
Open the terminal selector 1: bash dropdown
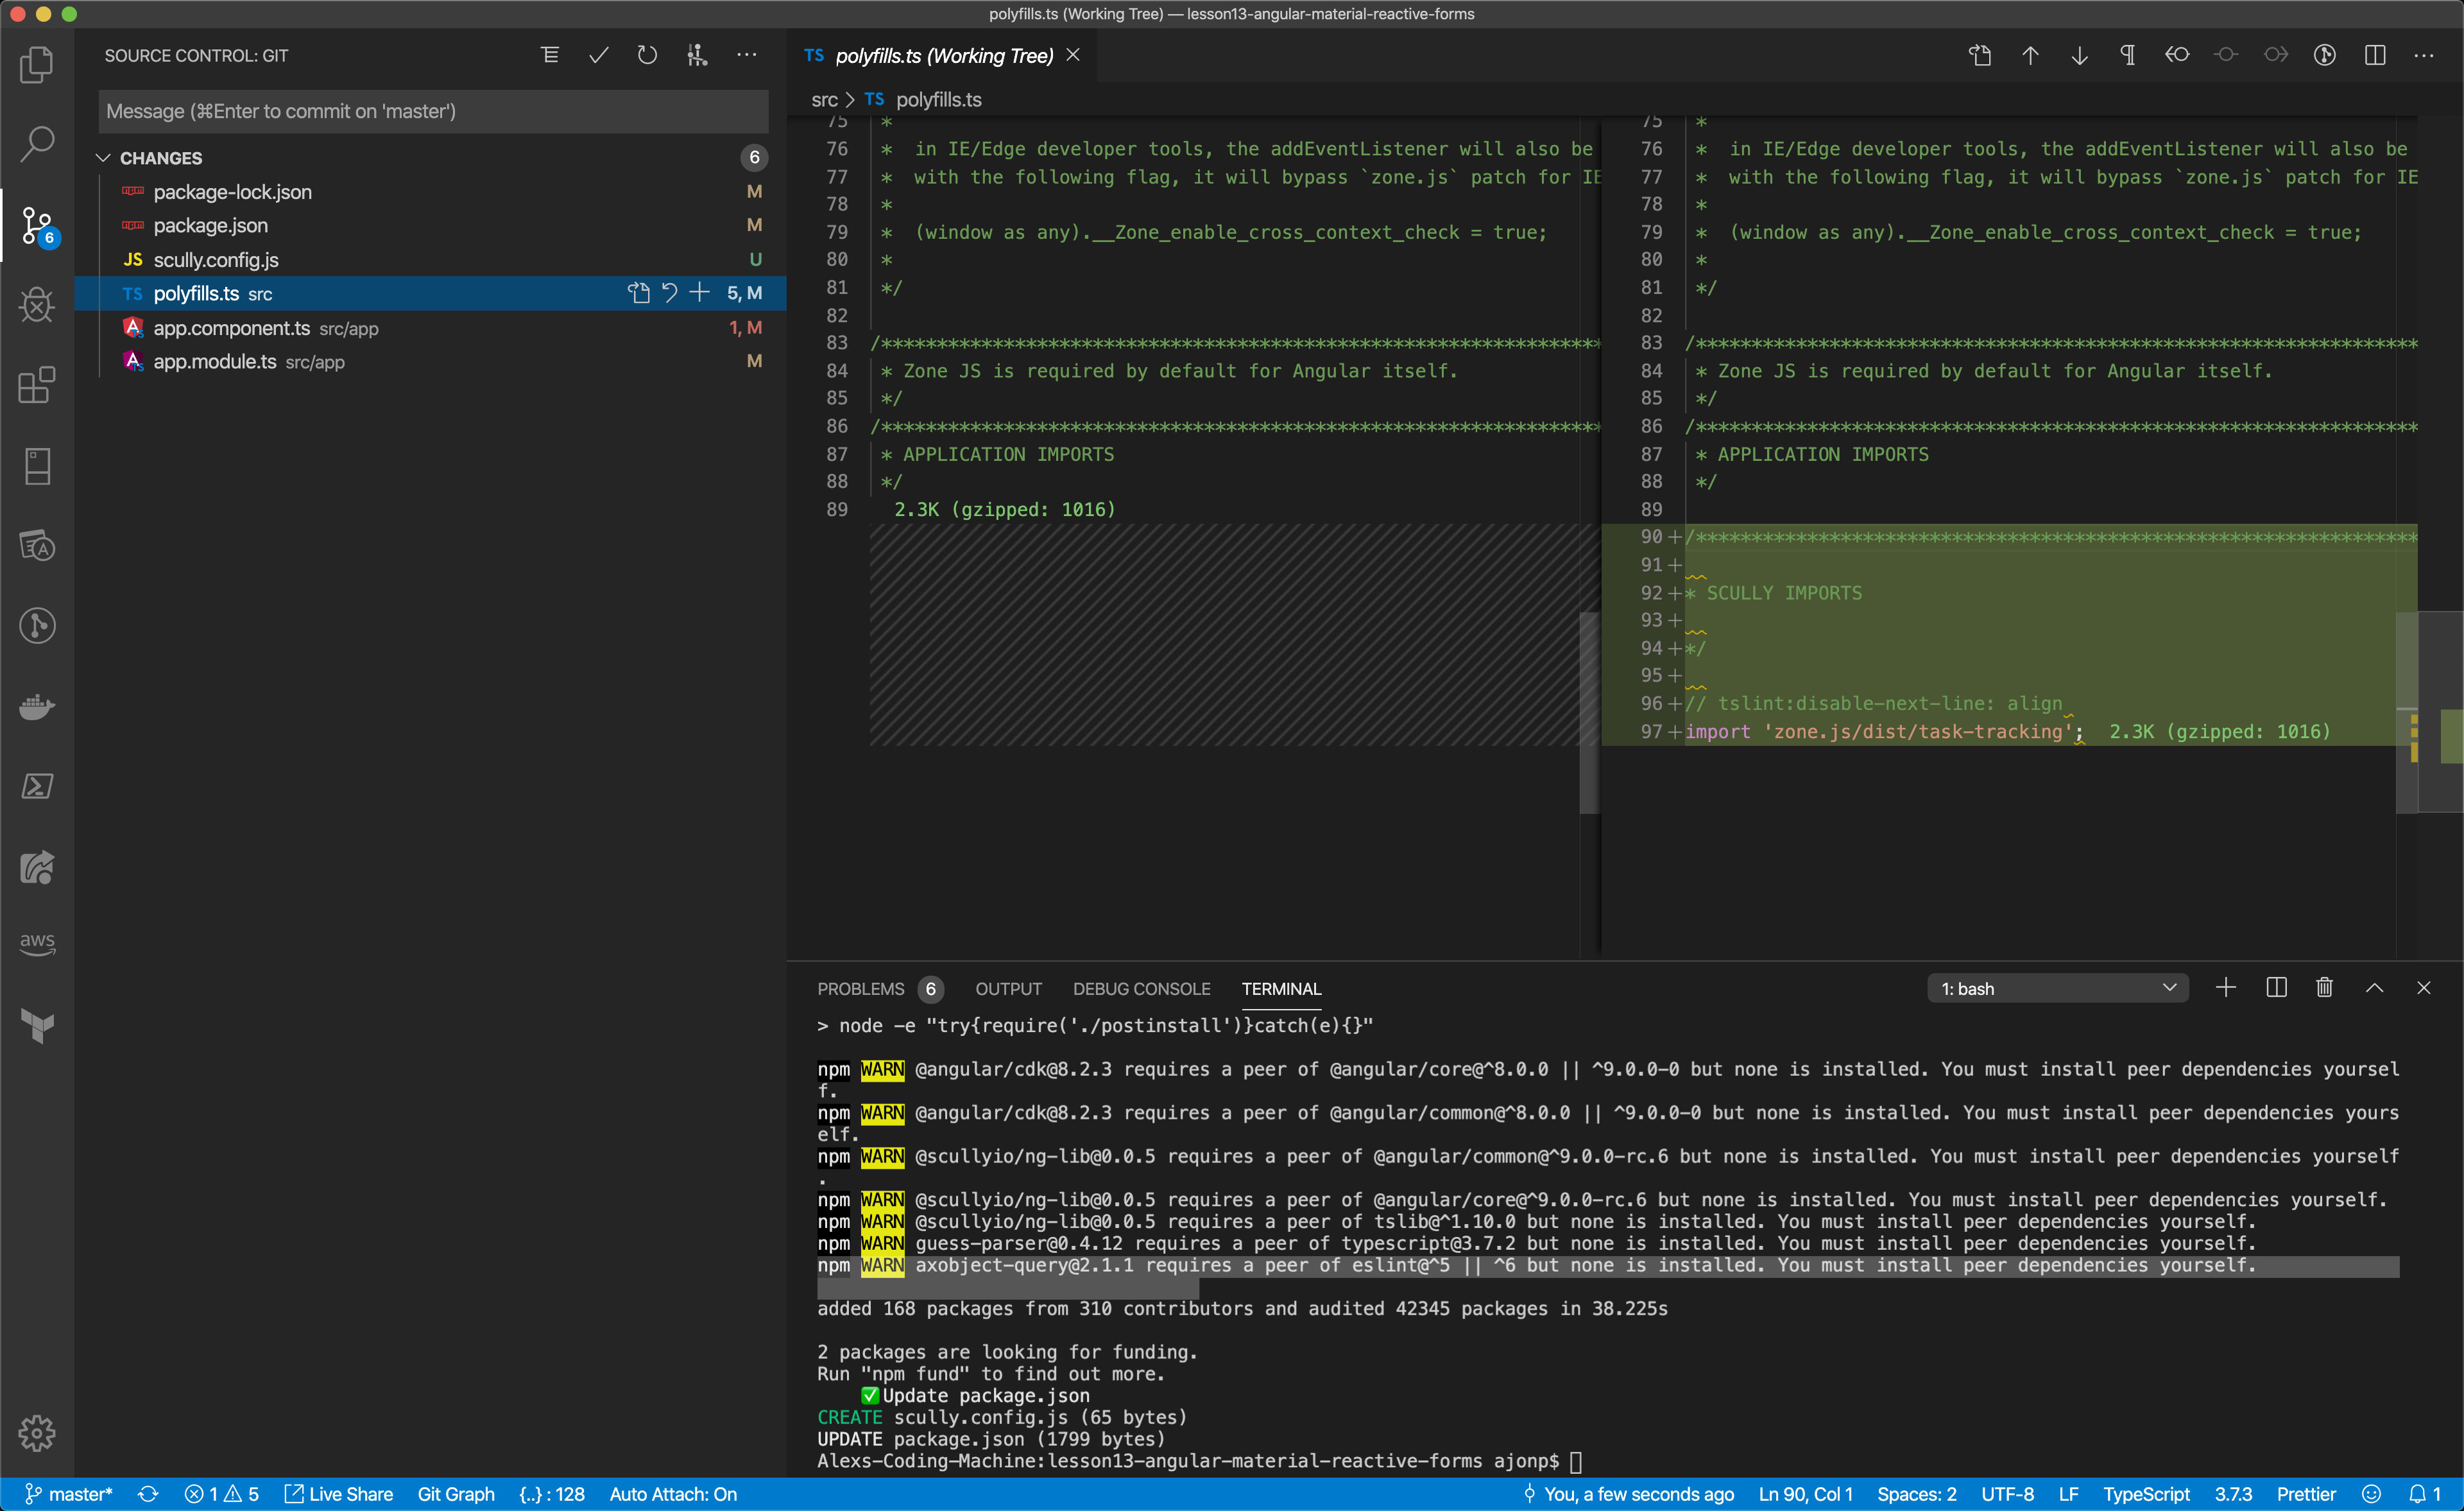[2057, 989]
